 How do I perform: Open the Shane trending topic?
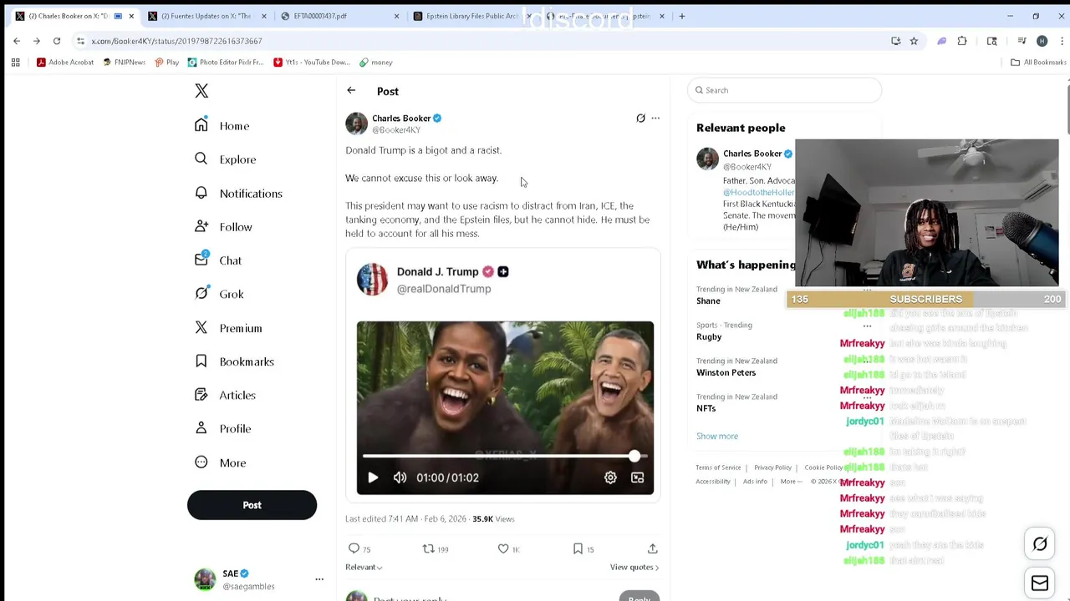click(708, 300)
